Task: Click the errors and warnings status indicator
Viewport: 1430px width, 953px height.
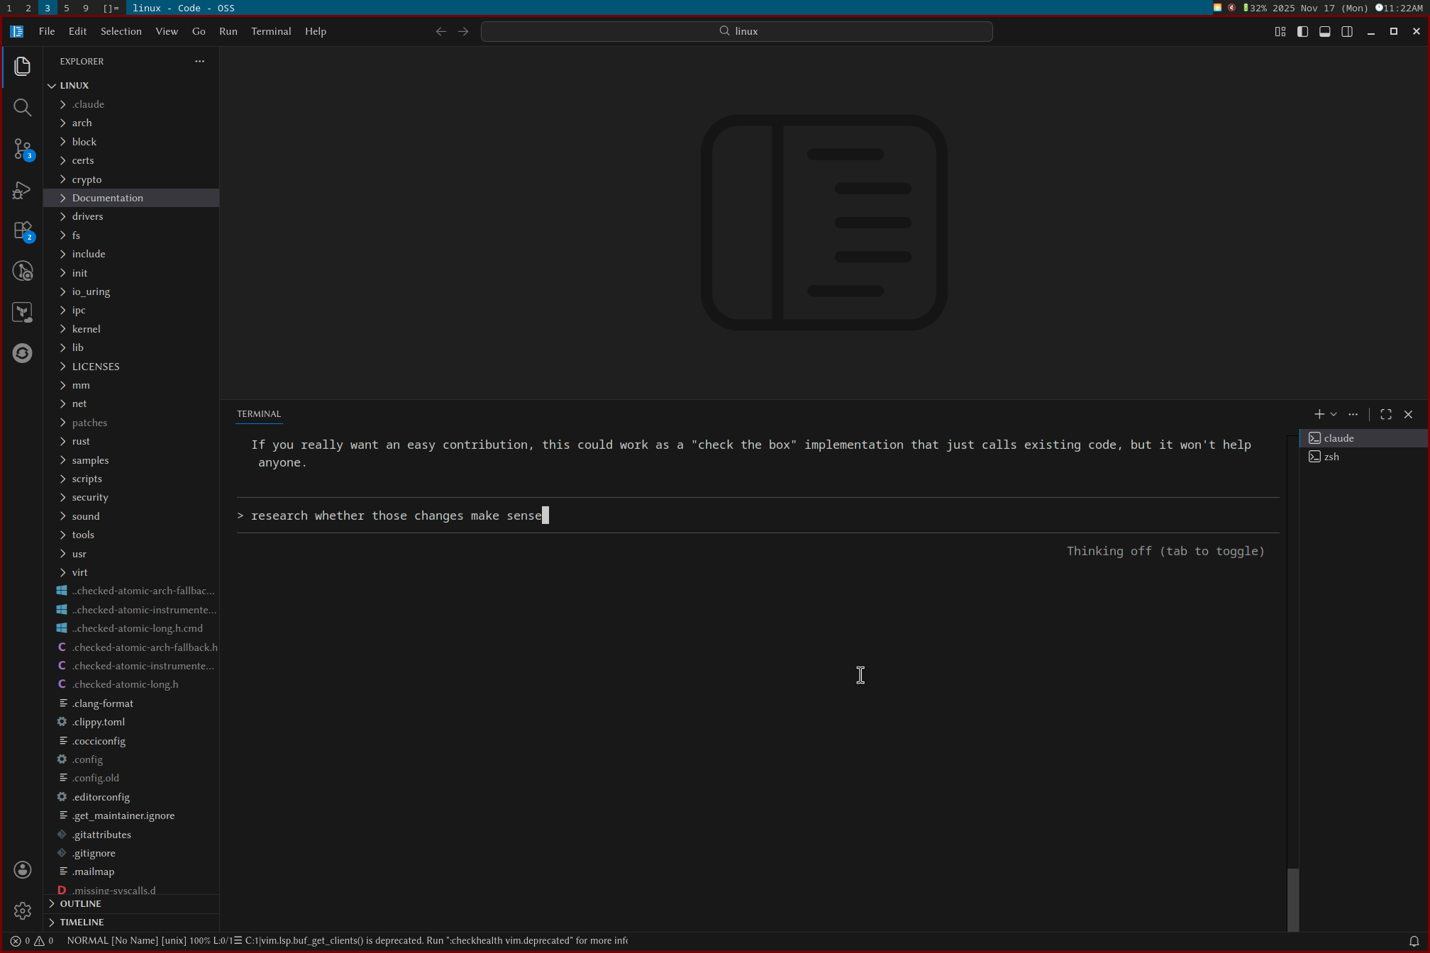Action: (x=32, y=941)
